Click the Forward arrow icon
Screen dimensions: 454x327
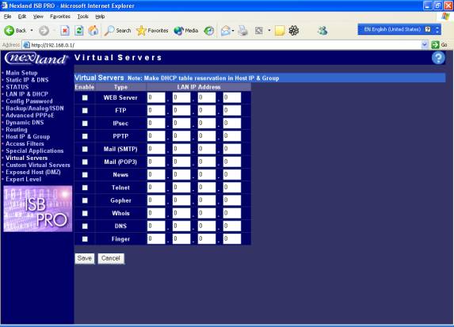coord(44,30)
